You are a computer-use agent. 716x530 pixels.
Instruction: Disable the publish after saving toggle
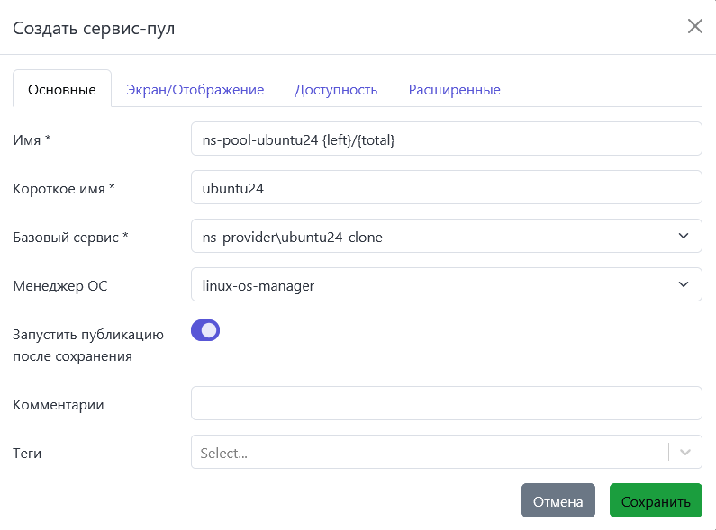[205, 330]
